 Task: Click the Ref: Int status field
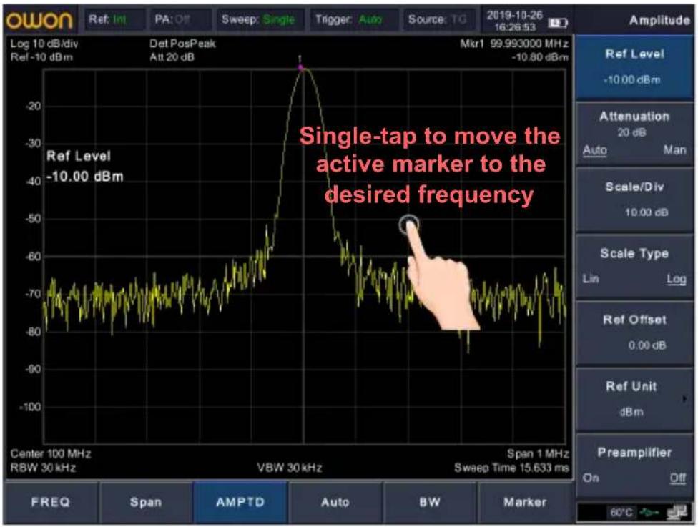tap(114, 19)
